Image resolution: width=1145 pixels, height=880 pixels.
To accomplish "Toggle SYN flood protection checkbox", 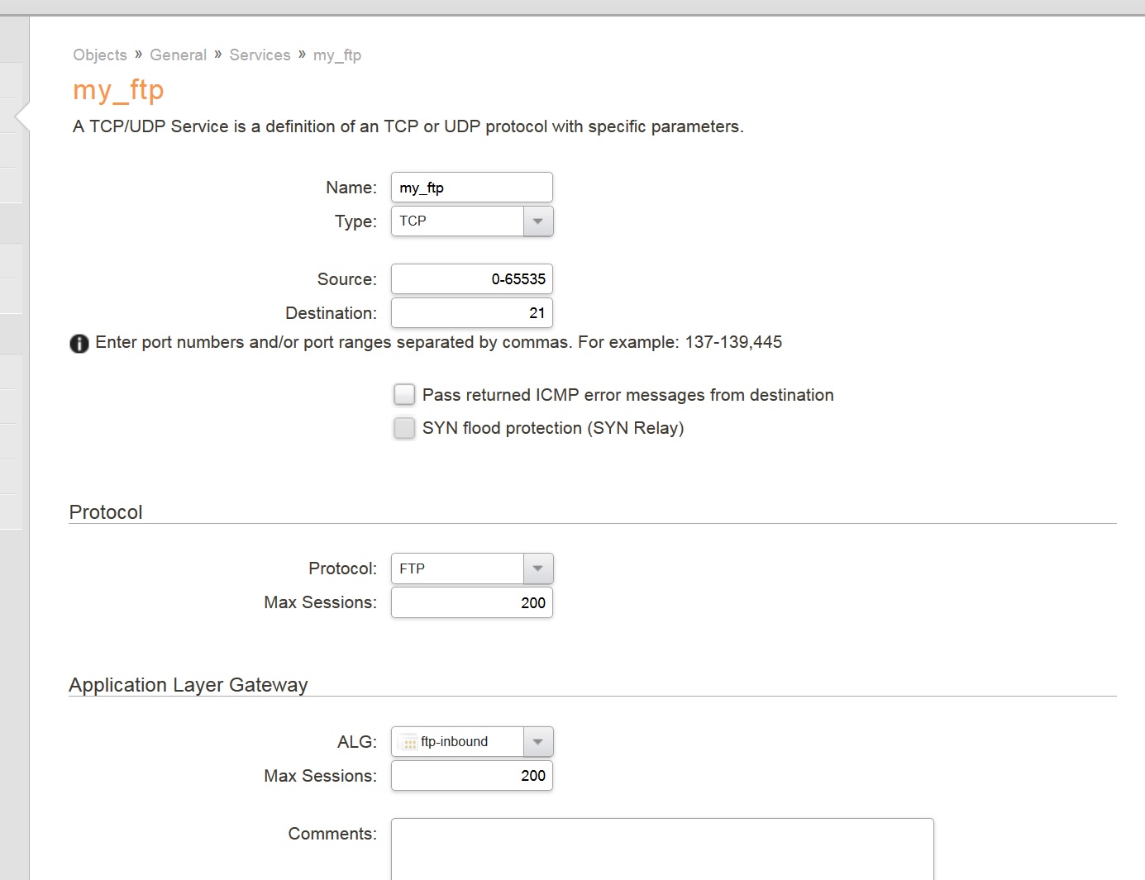I will [x=404, y=428].
